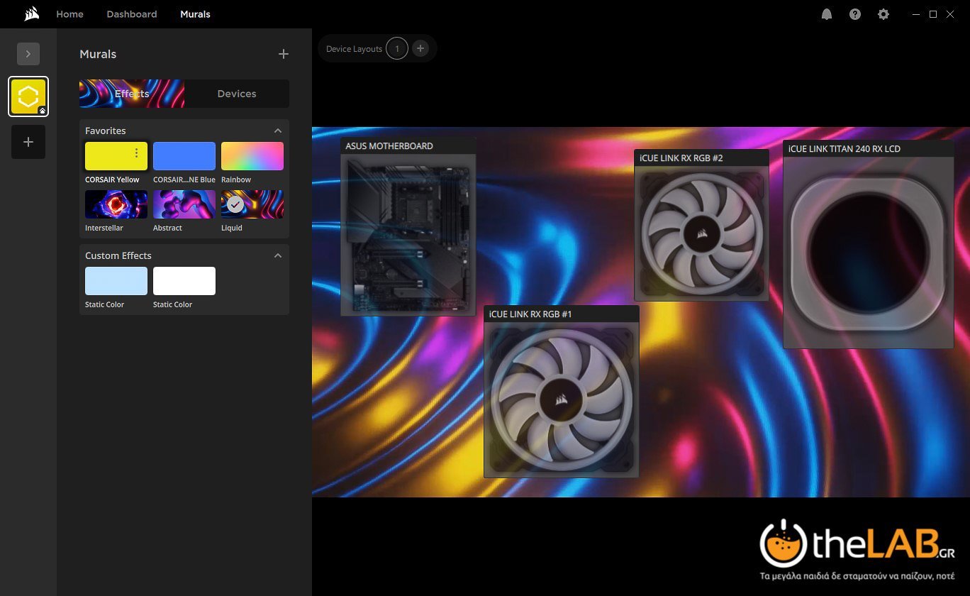
Task: Collapse the Favorites section
Action: point(278,131)
